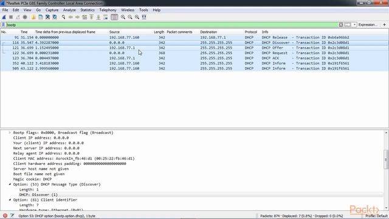Open the Edit menu
Image resolution: width=389 pixels, height=219 pixels.
[16, 10]
